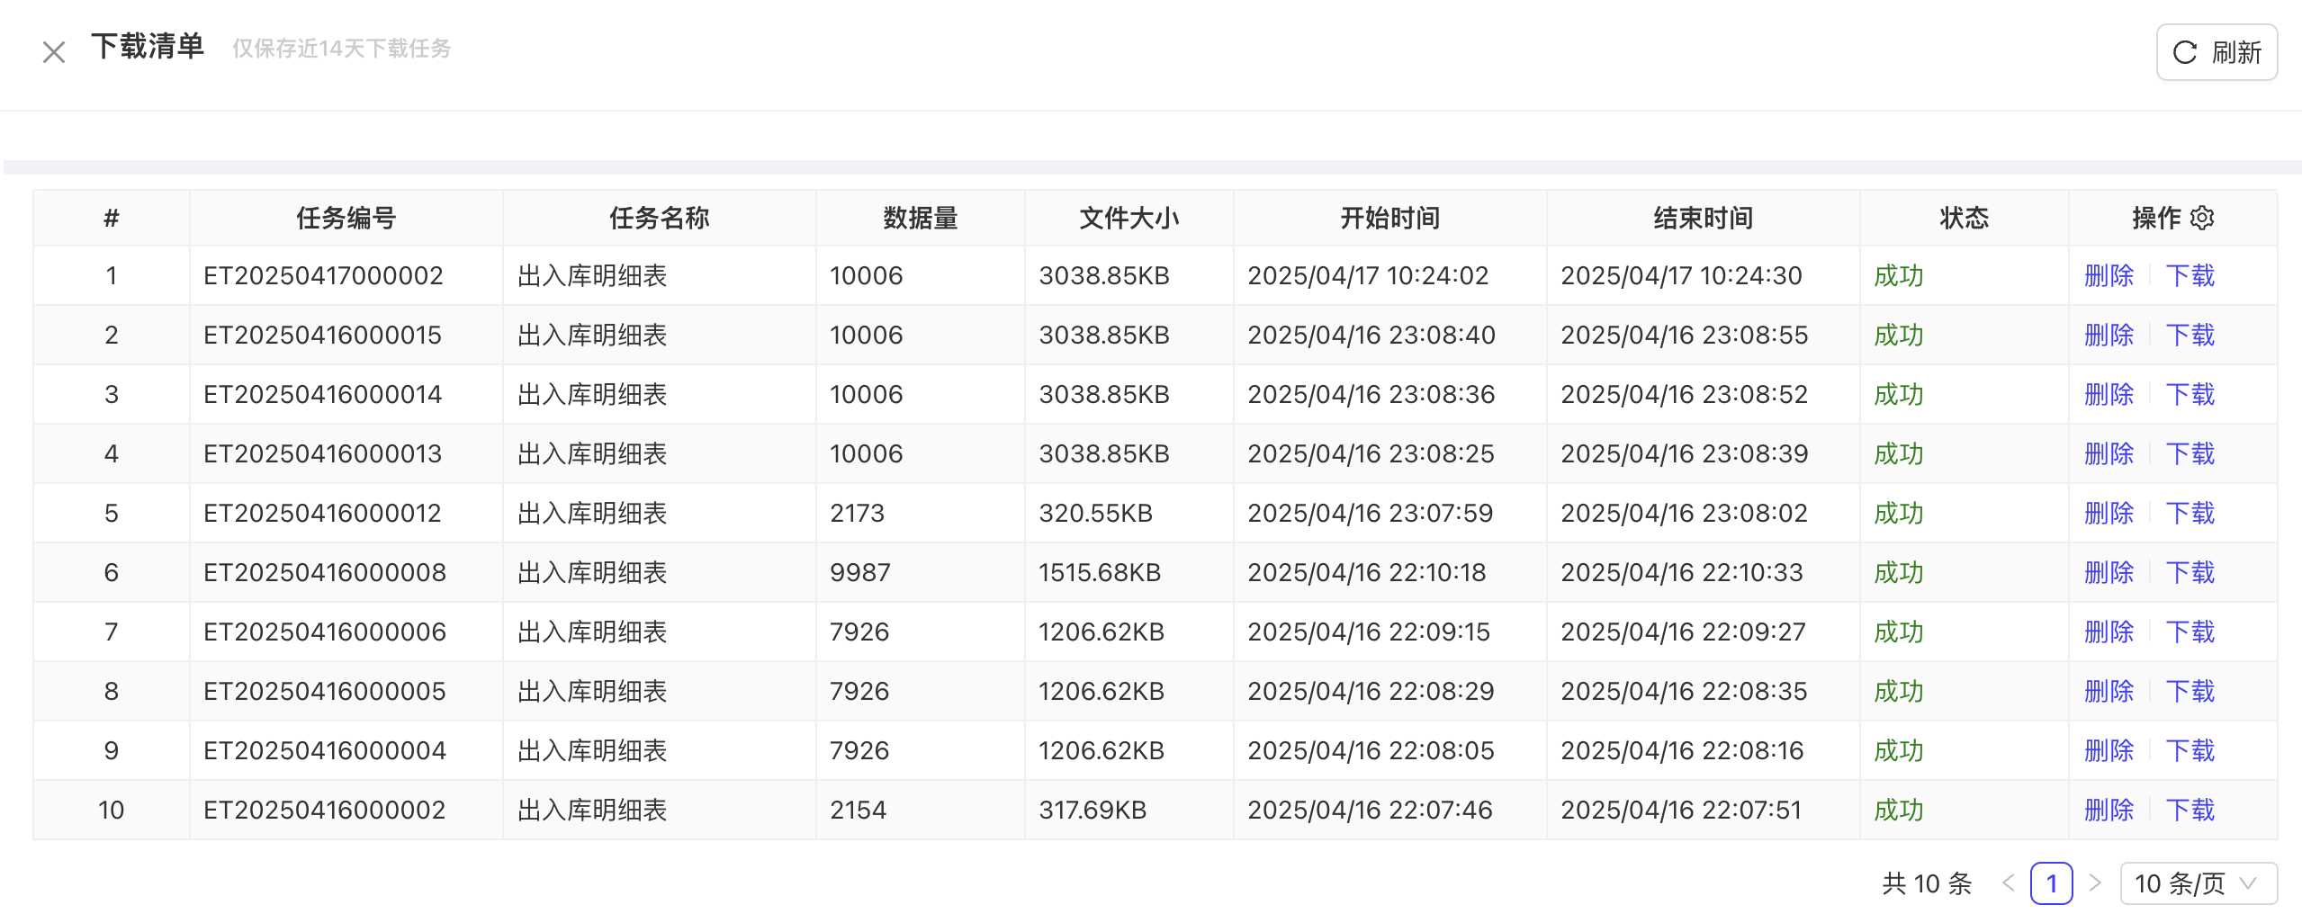Open the 10 条/页 page size dropdown
Viewport: 2302px width, 914px height.
click(x=2199, y=883)
